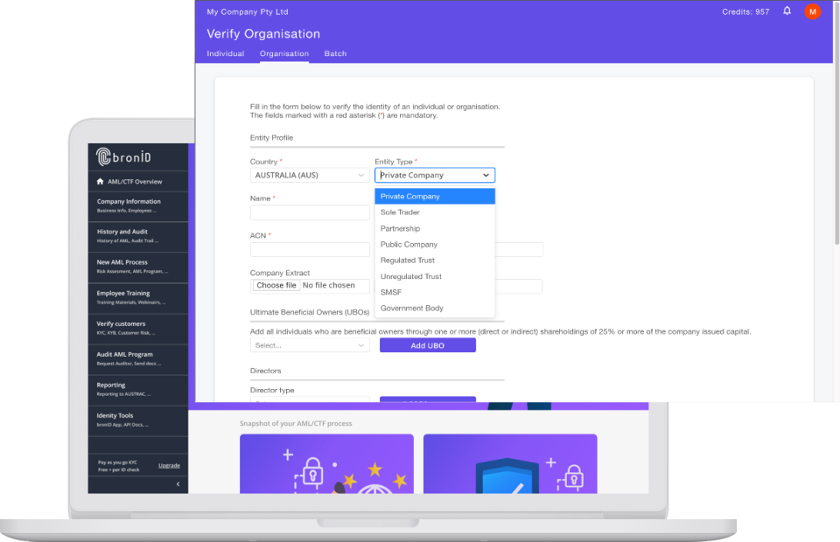Collapse the sidebar with the chevron
The height and width of the screenshot is (542, 840).
click(179, 482)
